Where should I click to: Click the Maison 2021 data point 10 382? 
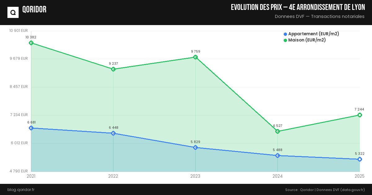point(31,43)
